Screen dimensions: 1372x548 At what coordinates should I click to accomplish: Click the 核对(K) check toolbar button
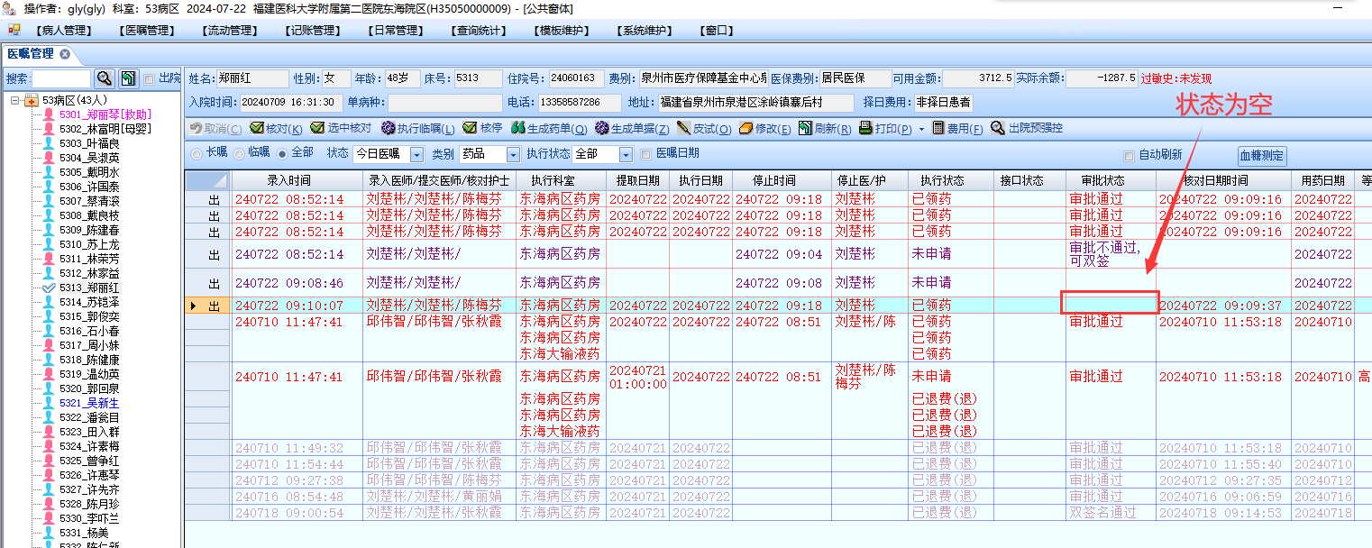coord(276,129)
